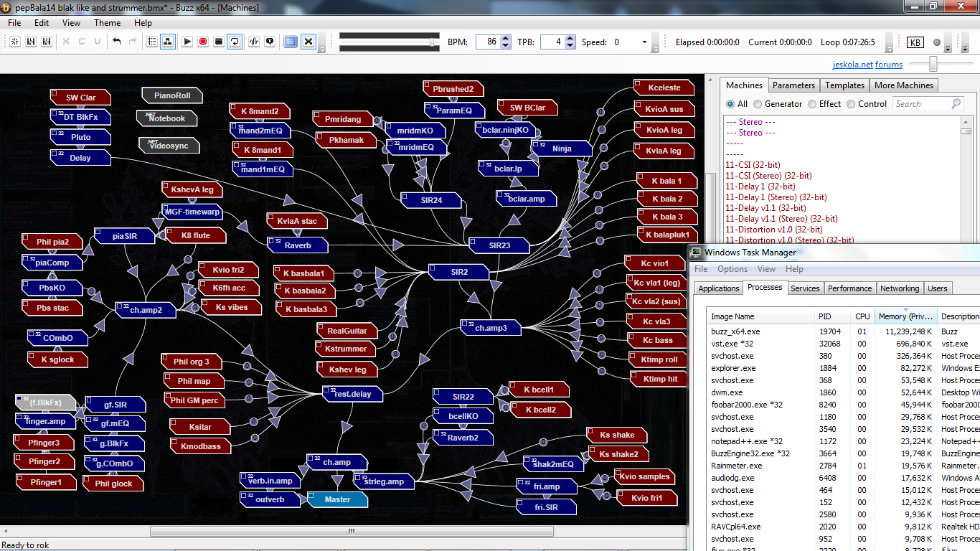
Task: Click the Undo arrow icon
Action: 117,42
